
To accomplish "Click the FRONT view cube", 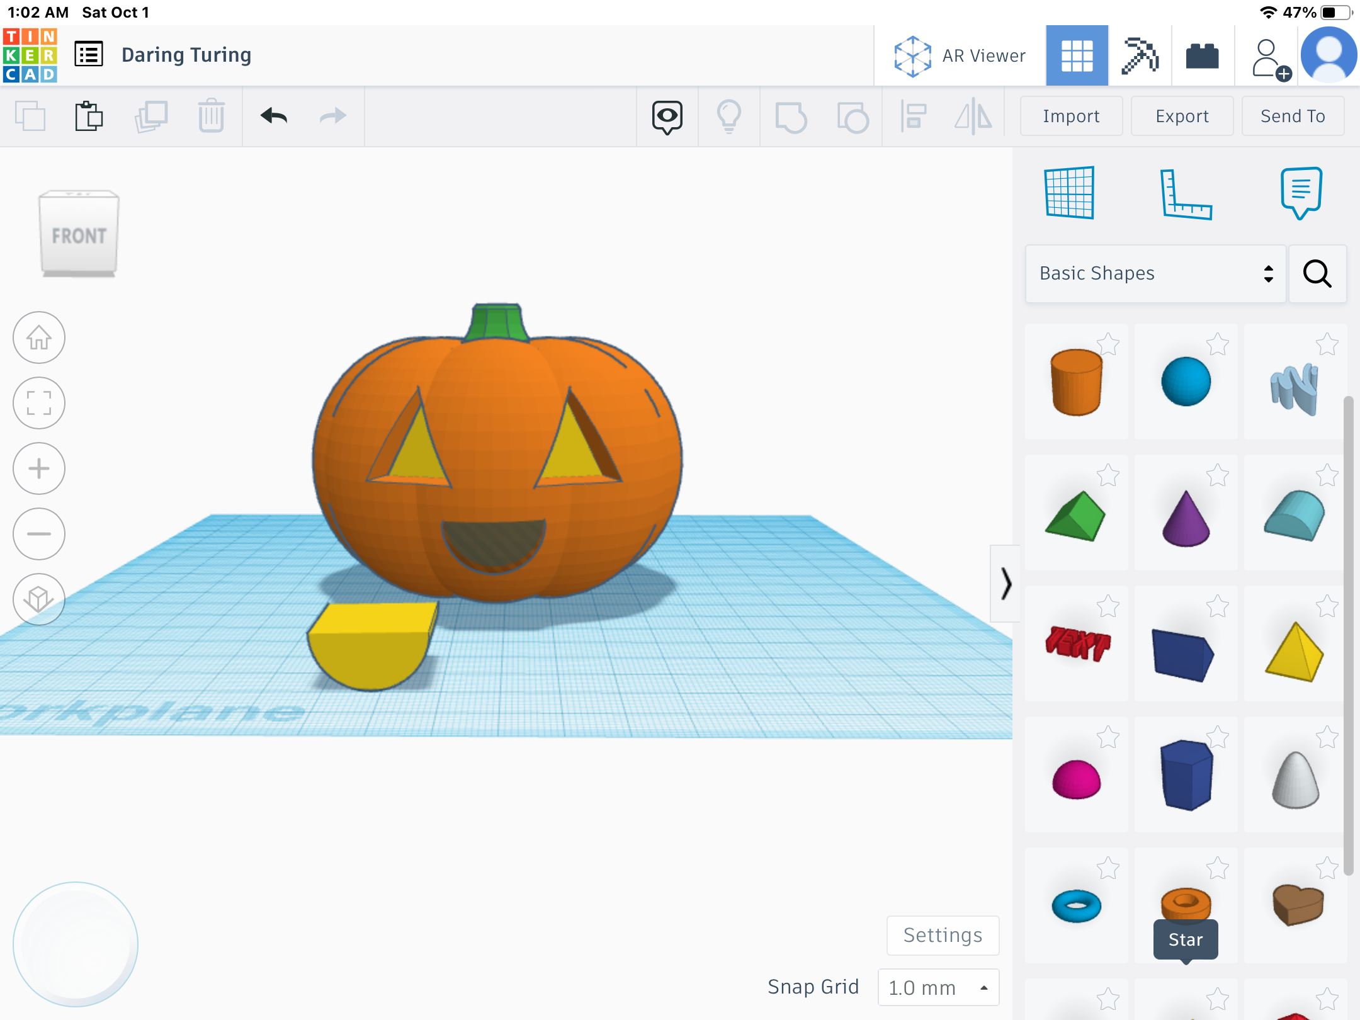I will click(x=79, y=234).
